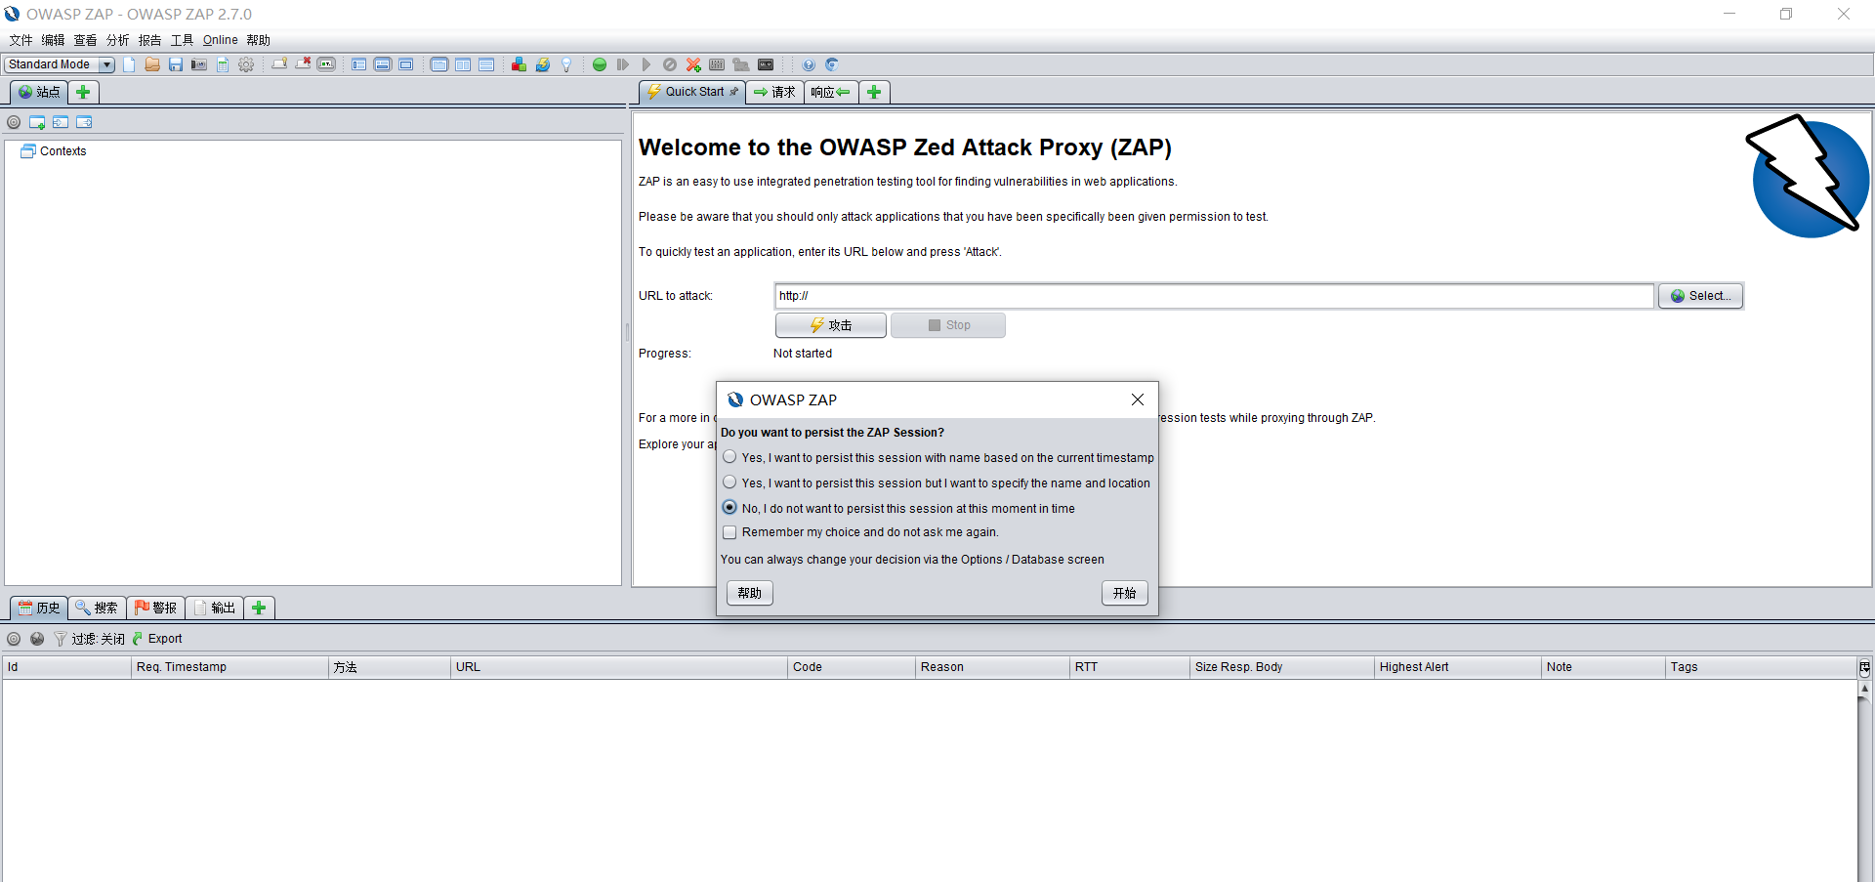Viewport: 1875px width, 882px height.
Task: Switch to the 输出 tab
Action: [x=215, y=608]
